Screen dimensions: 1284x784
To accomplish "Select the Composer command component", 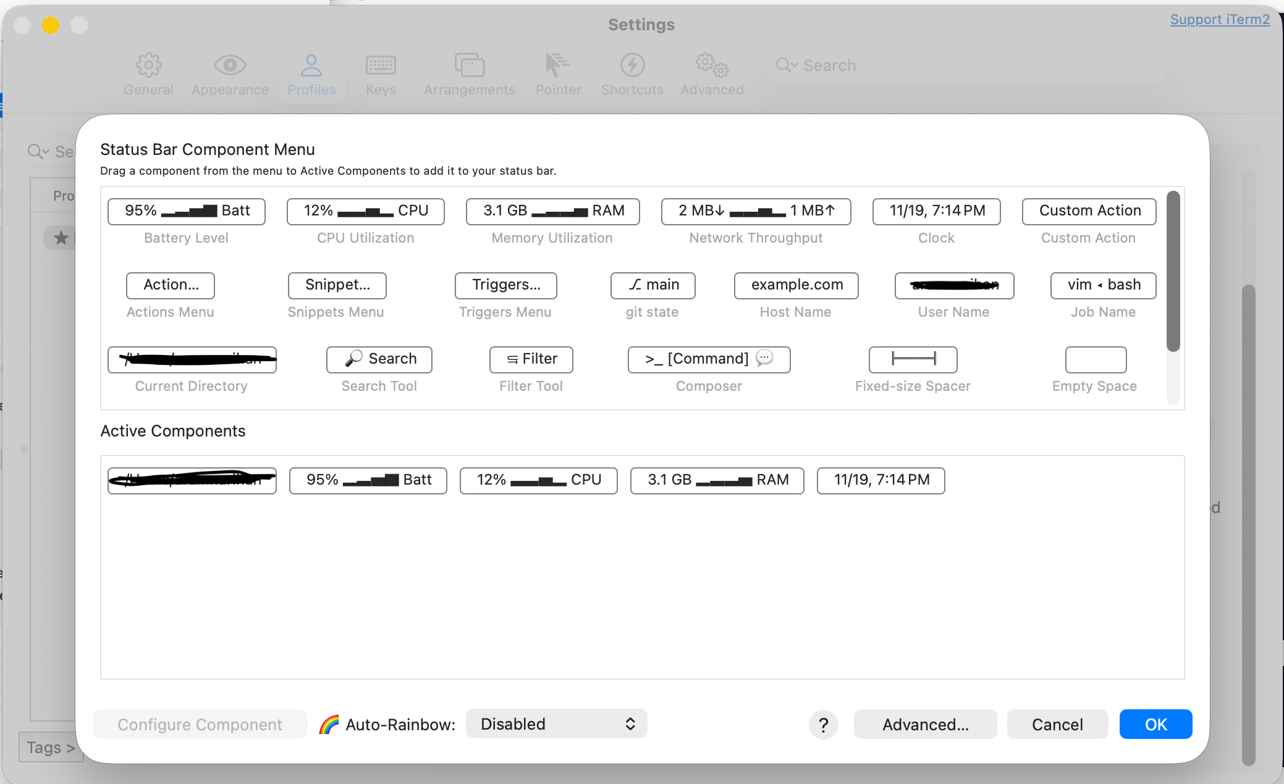I will click(x=709, y=359).
